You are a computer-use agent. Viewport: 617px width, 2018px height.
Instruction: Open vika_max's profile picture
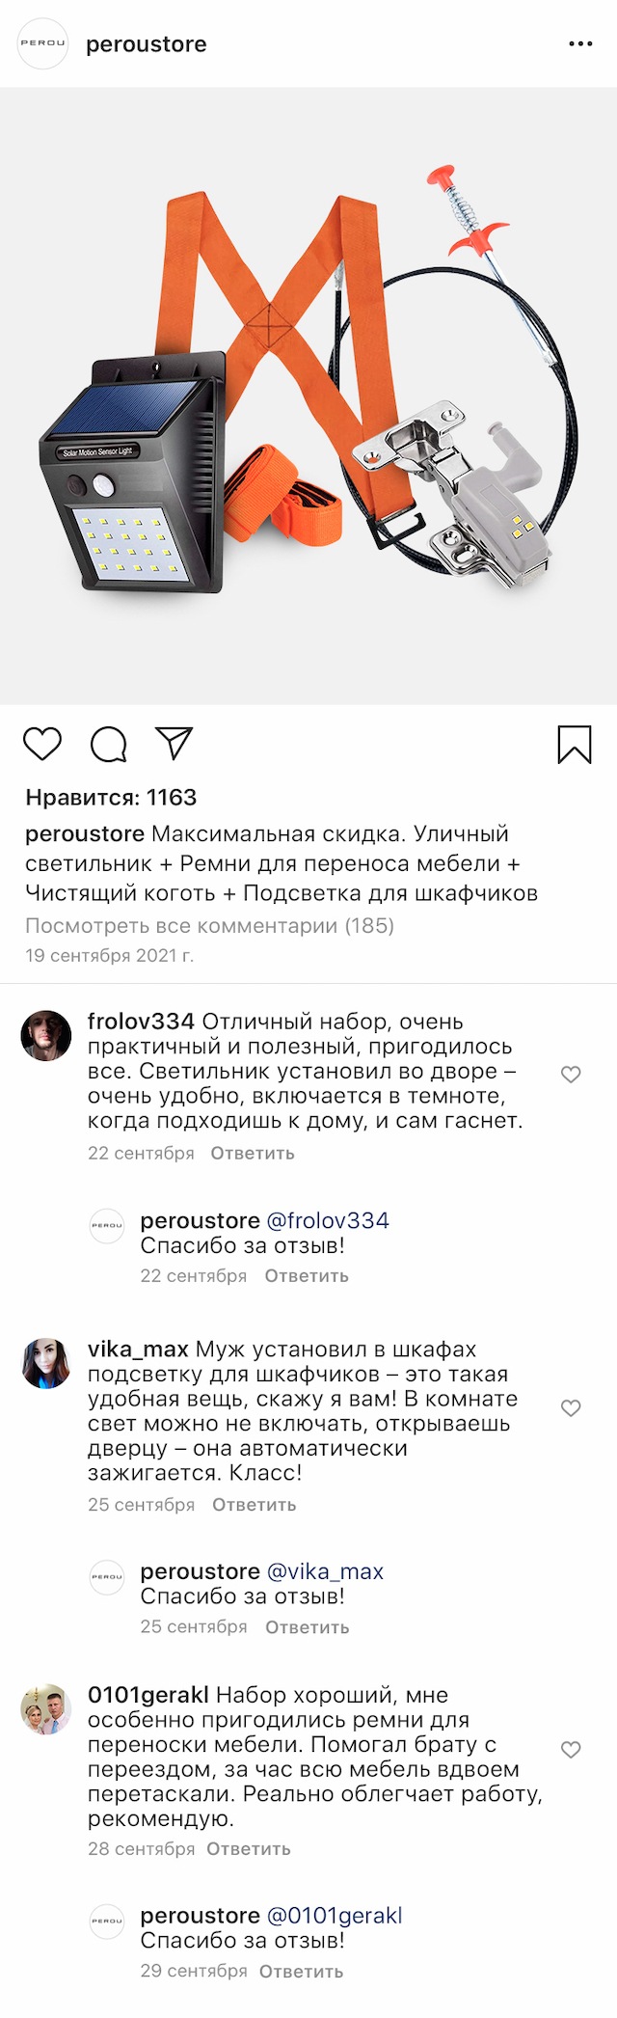coord(46,1364)
